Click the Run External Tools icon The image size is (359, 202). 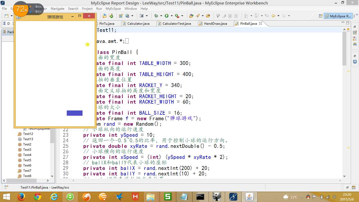(x=177, y=16)
